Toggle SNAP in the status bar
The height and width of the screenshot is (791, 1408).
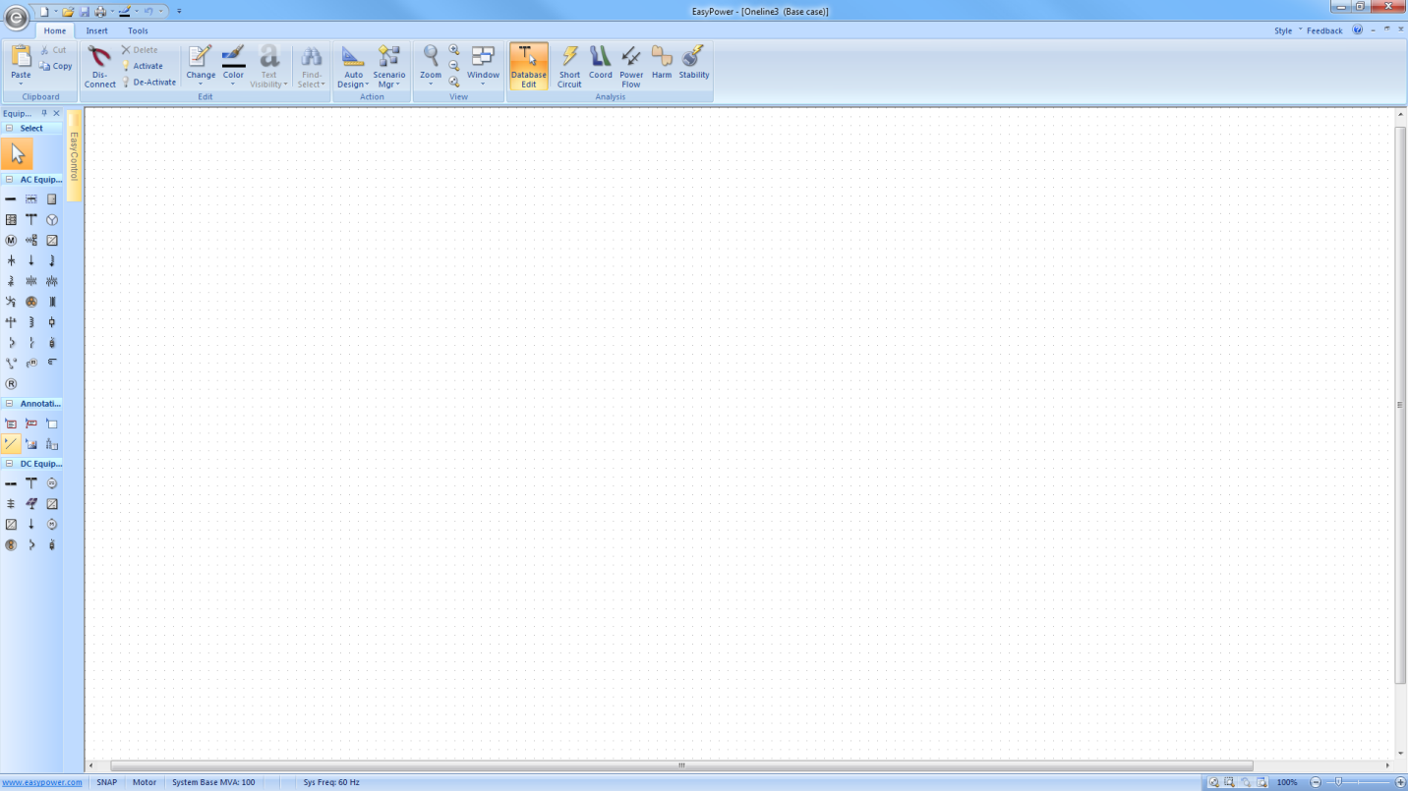pyautogui.click(x=106, y=783)
